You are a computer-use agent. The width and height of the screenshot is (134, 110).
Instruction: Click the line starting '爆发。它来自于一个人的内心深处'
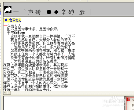35,83
